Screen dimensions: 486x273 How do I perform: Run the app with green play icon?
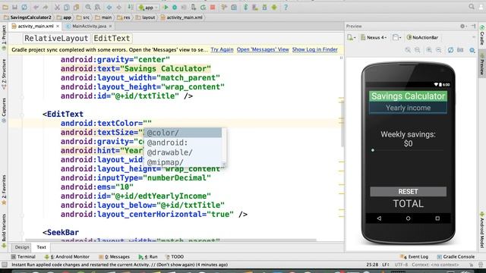166,7
